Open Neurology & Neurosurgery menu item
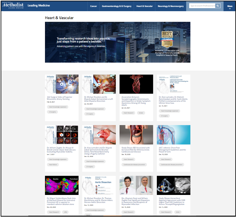Image resolution: width=236 pixels, height=217 pixels. 171,6
